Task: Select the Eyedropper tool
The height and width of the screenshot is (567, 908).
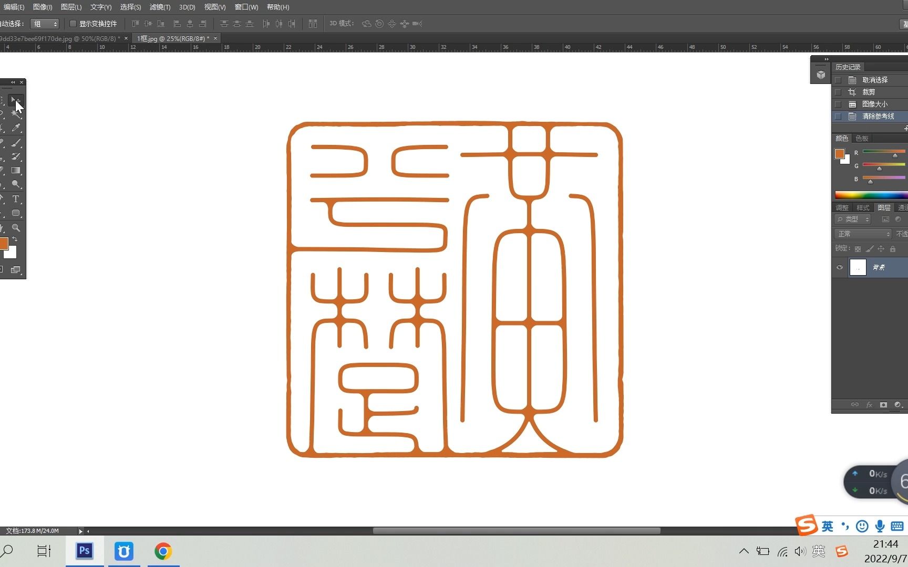Action: (x=16, y=128)
